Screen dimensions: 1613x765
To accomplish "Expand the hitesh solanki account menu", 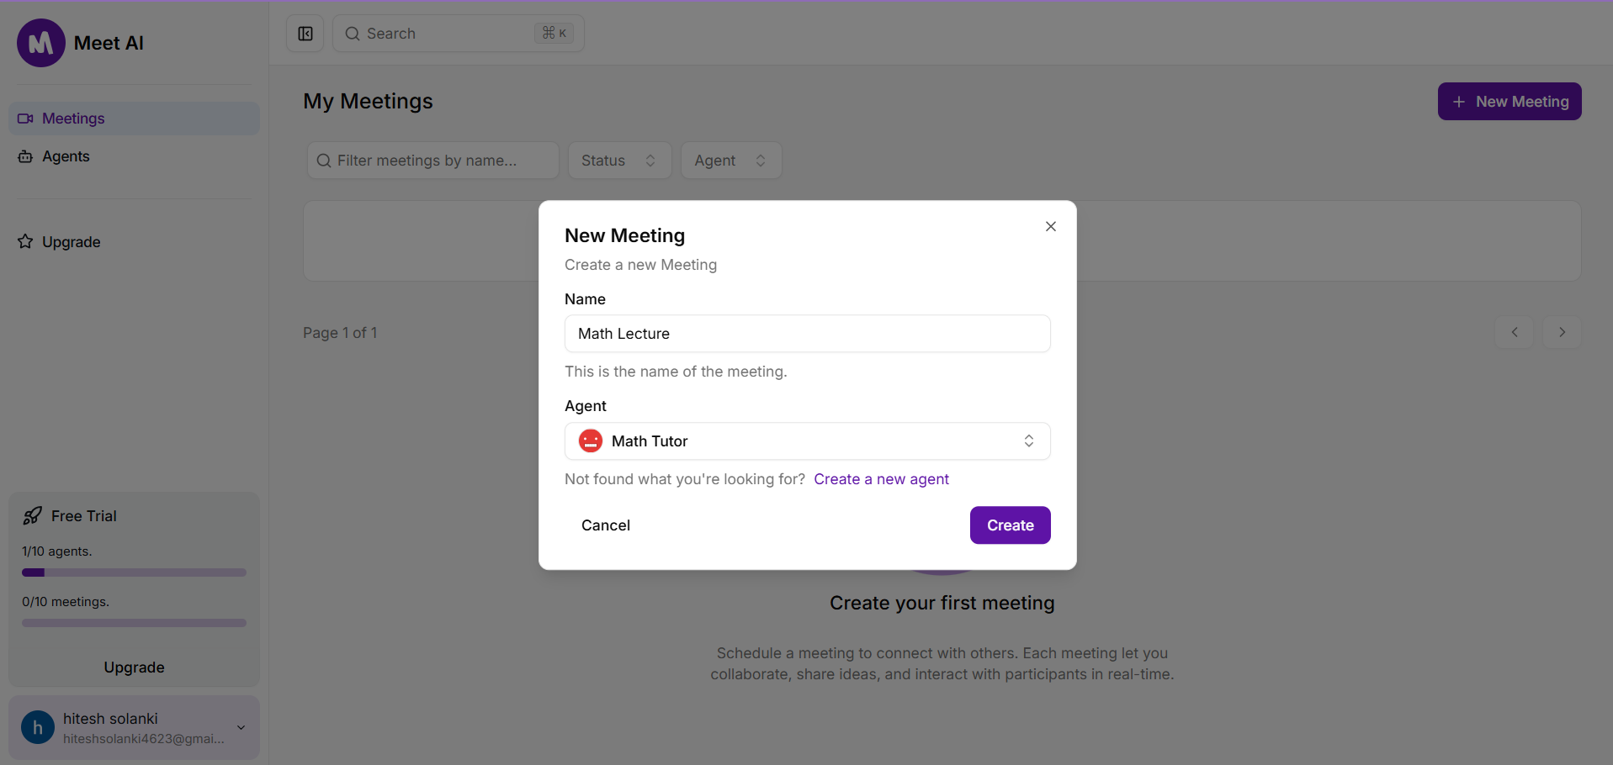I will pos(134,727).
